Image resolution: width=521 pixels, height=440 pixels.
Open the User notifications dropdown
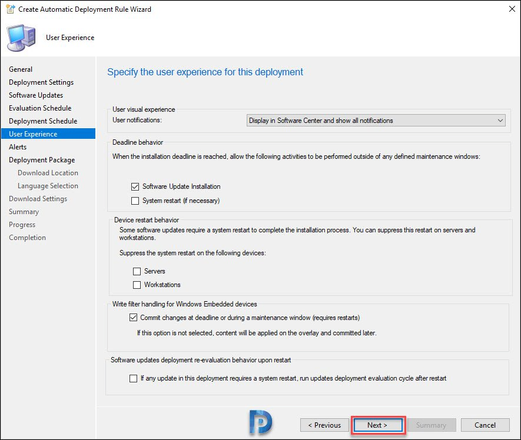pos(376,121)
